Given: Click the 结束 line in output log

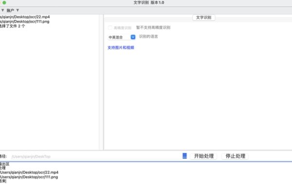Looking at the screenshot, I should point(3,181).
